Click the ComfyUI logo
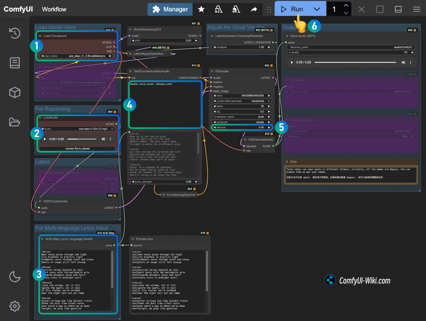 (18, 9)
